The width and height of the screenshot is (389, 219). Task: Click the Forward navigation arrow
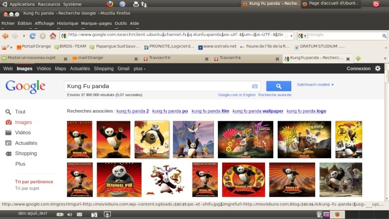[15, 36]
